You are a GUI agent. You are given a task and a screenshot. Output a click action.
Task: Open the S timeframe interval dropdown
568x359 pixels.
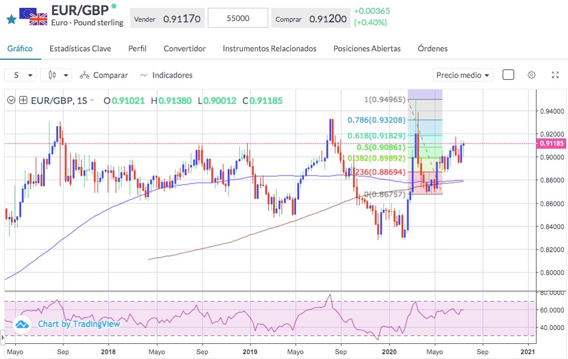21,75
